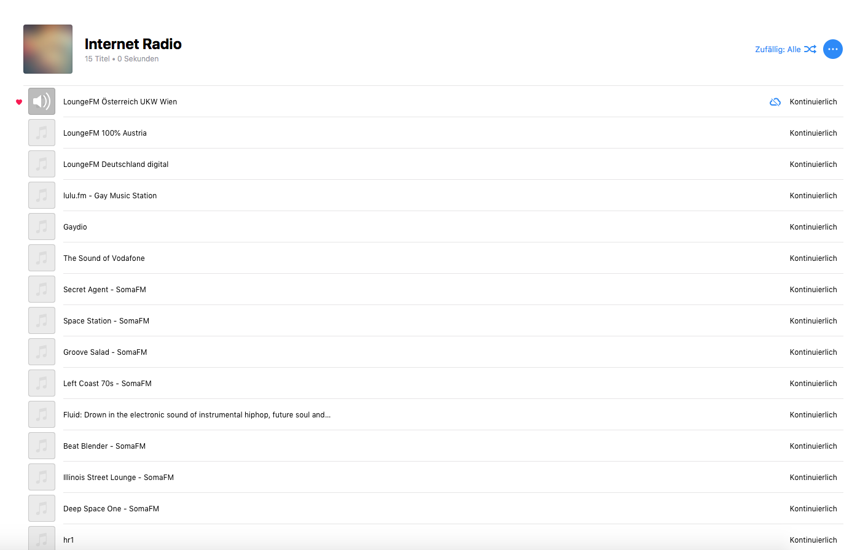Open the Internet Radio playlist cover artwork
The image size is (852, 550).
click(x=48, y=49)
